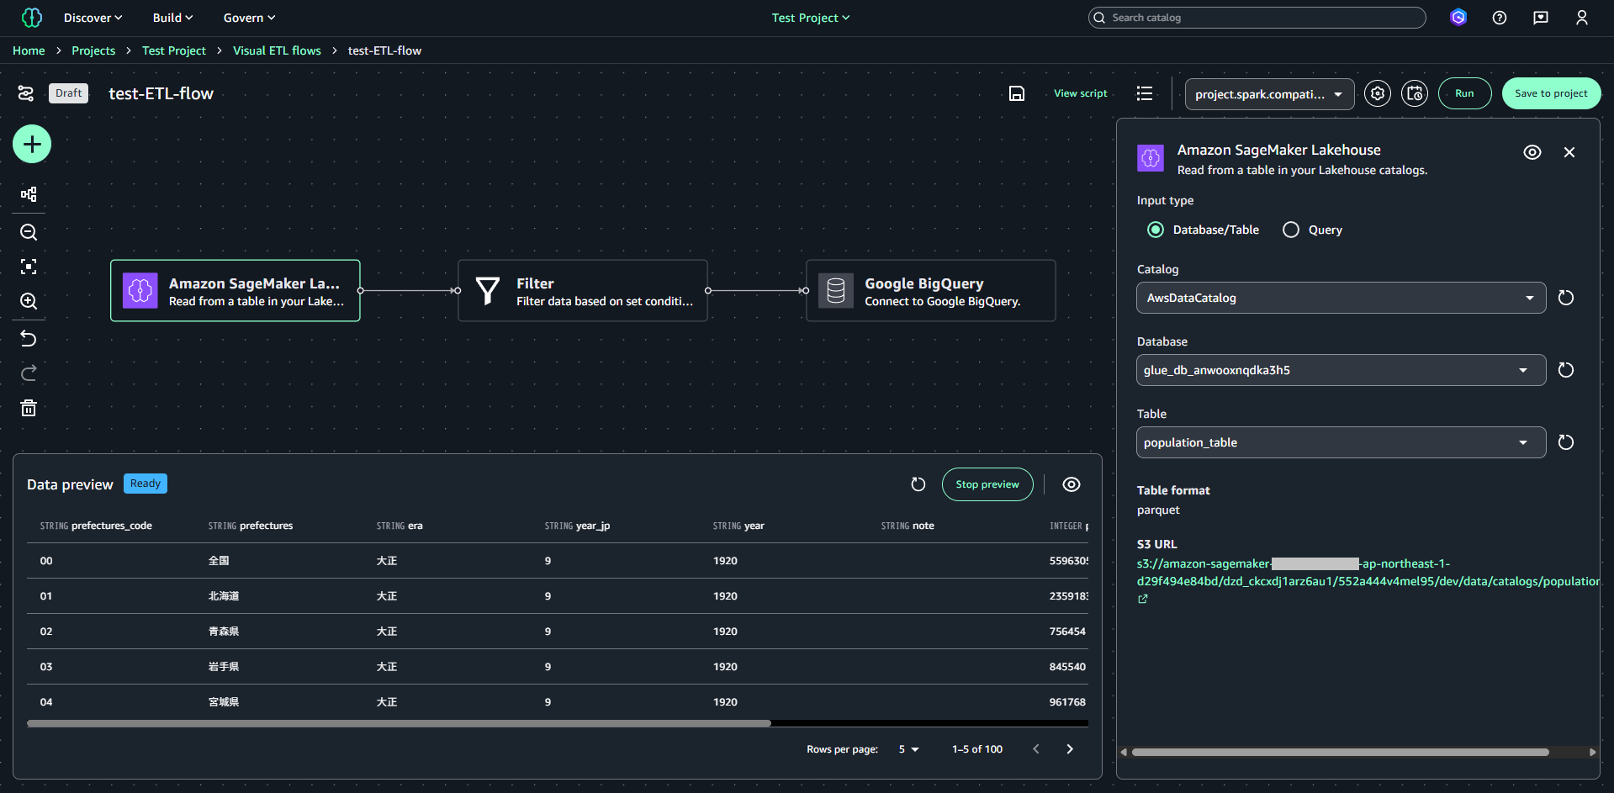Open the project.spark.compatibility compute dropdown
1614x793 pixels.
[x=1270, y=94]
